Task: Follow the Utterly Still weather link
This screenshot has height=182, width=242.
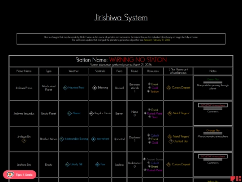Action: [x=76, y=164]
